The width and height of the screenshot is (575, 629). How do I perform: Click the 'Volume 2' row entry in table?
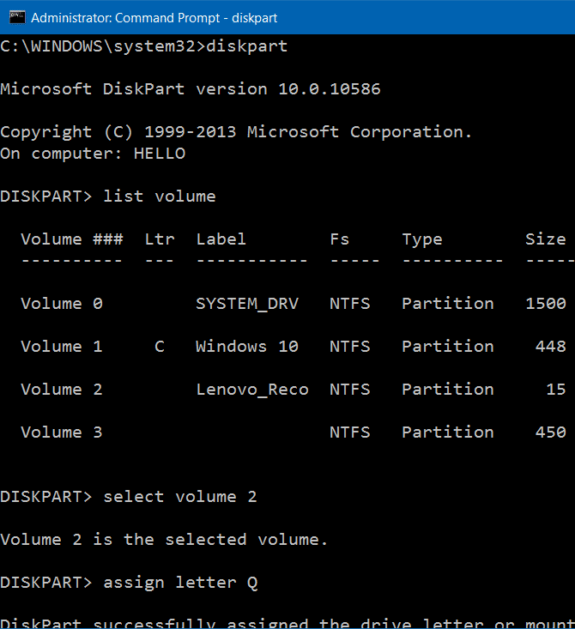(62, 390)
